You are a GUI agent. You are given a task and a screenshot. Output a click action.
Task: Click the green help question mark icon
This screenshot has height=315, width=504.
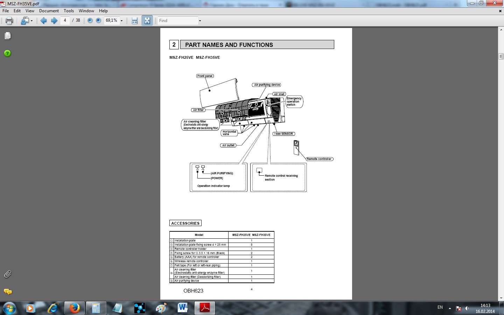pos(7,53)
